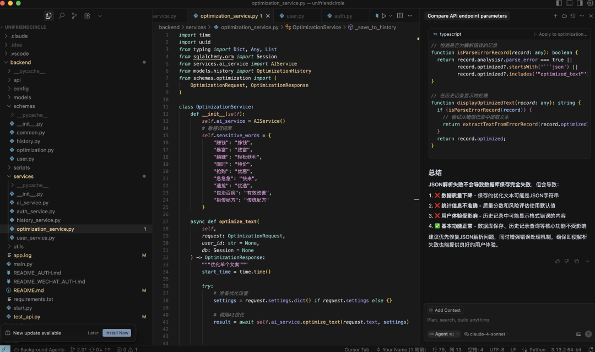This screenshot has width=595, height=352.
Task: Toggle the AI pane layout button
Action: [x=580, y=3]
